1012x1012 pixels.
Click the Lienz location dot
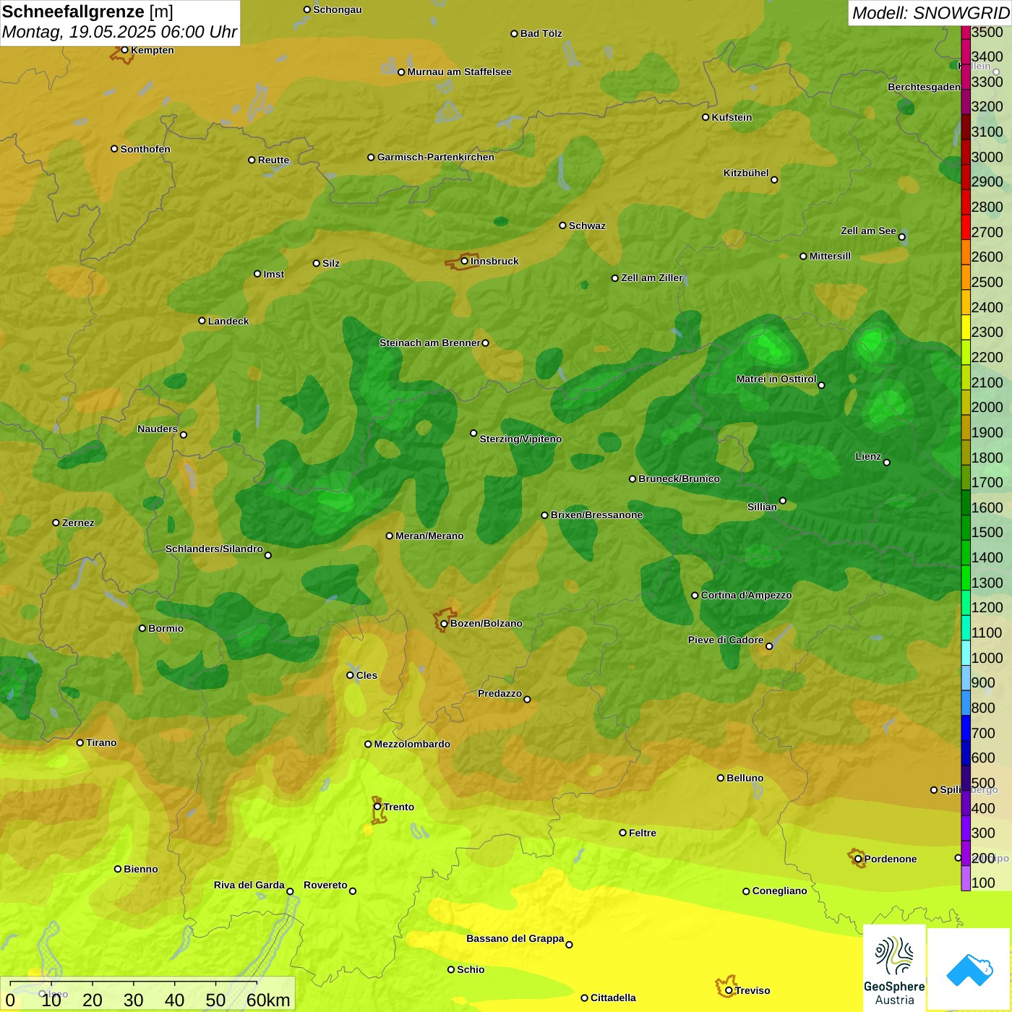pyautogui.click(x=887, y=462)
